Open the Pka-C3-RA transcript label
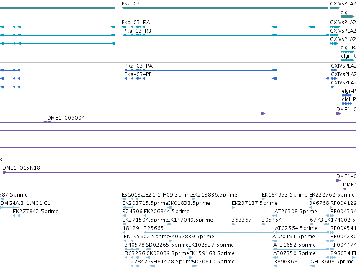Screen dimensions: 356x268 coord(136,23)
